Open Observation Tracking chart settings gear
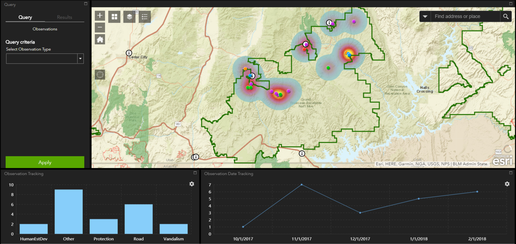The height and width of the screenshot is (244, 516). click(192, 184)
